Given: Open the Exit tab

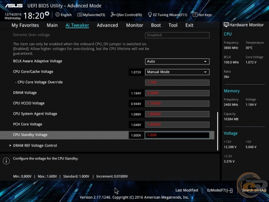Looking at the screenshot, I should (189, 25).
